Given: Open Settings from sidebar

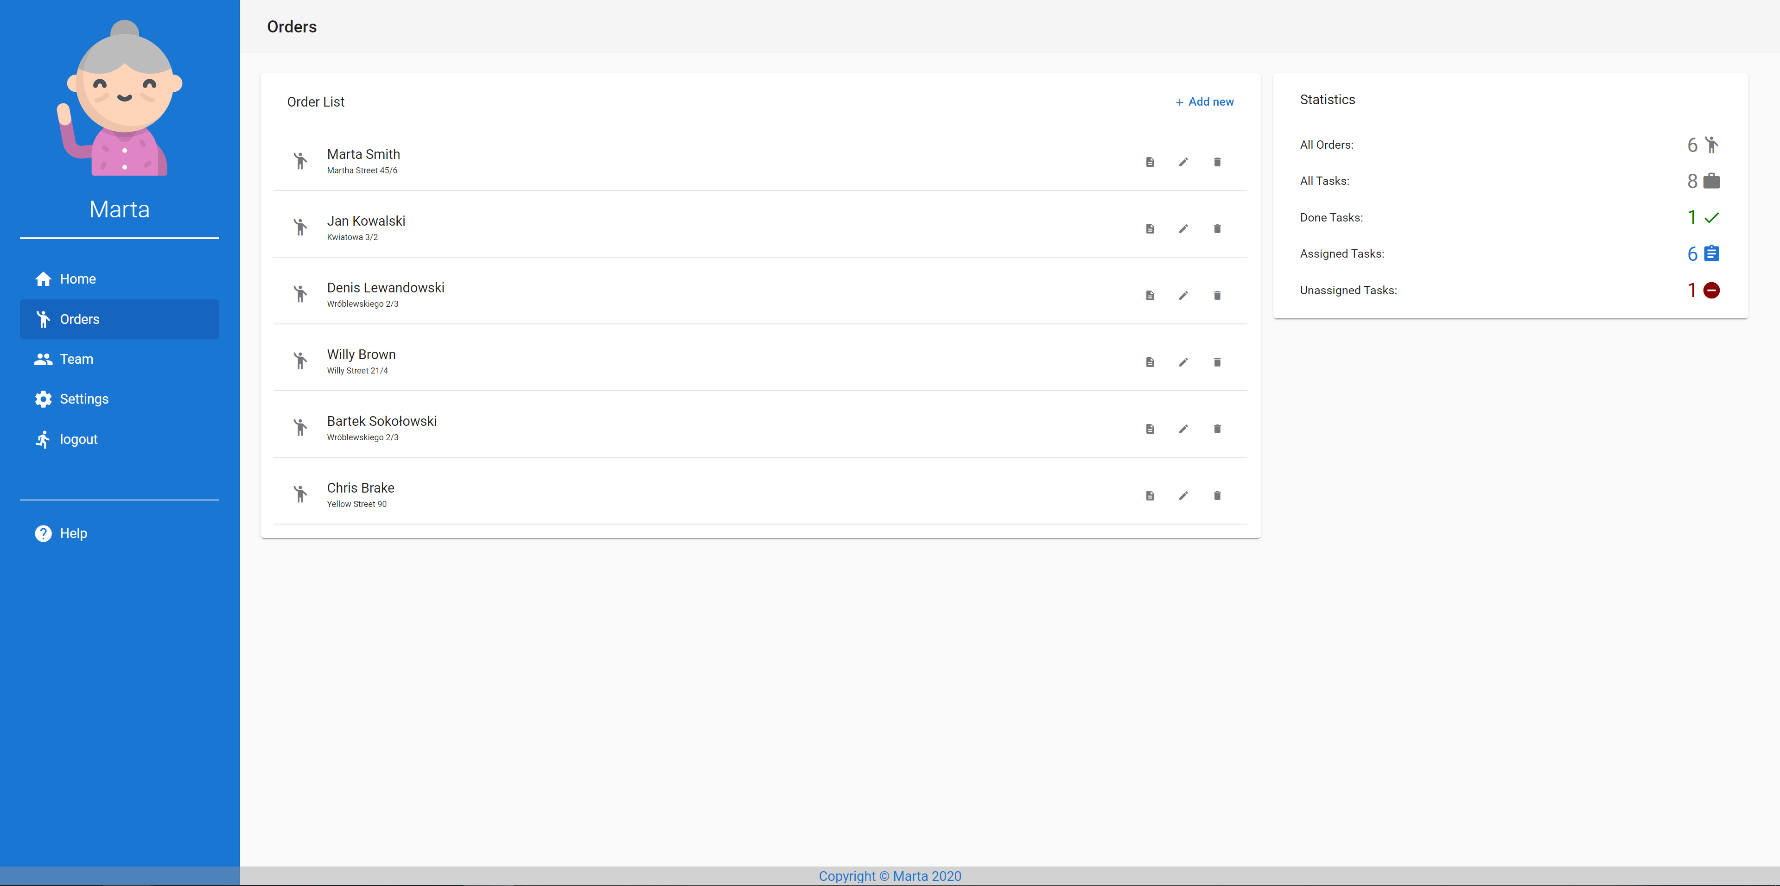Looking at the screenshot, I should pos(83,399).
